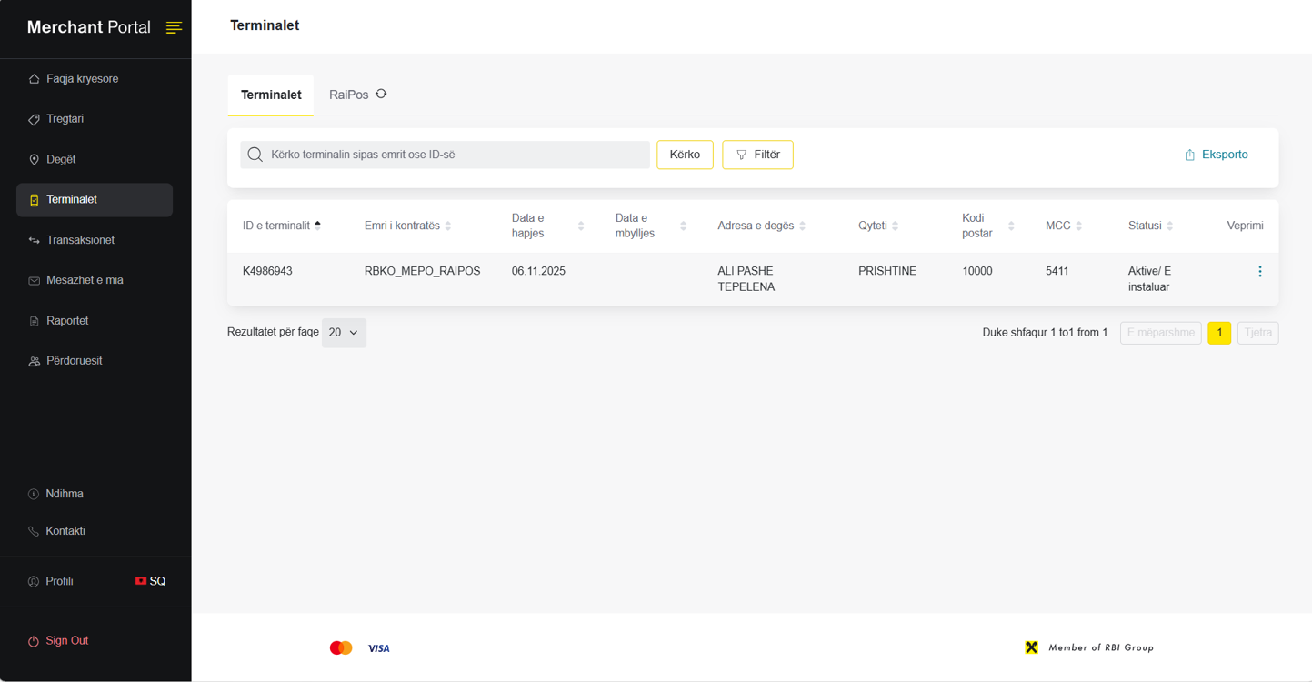The width and height of the screenshot is (1312, 682).
Task: Click the Kërko button
Action: tap(685, 155)
